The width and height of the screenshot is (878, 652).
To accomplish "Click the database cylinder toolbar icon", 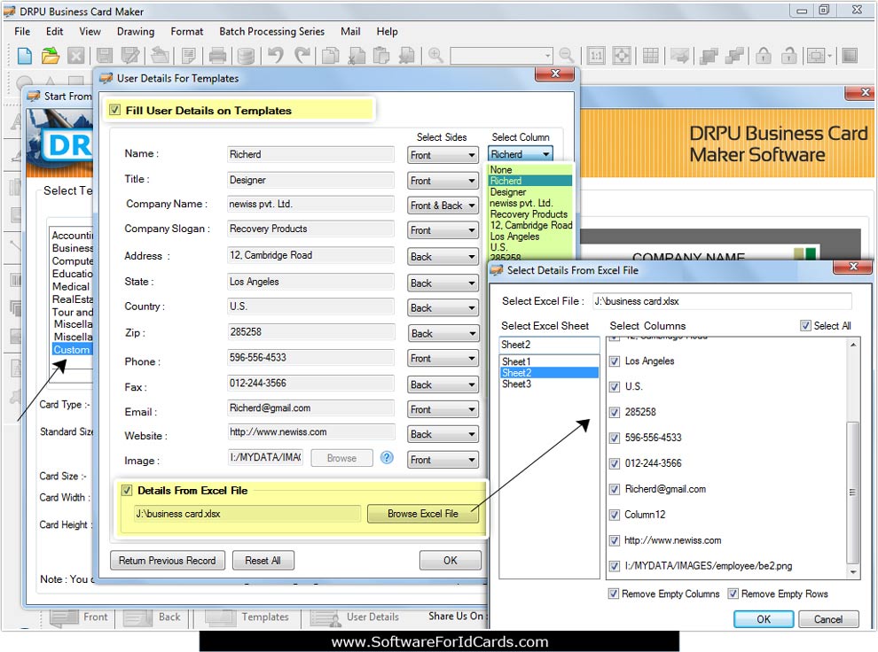I will point(246,55).
